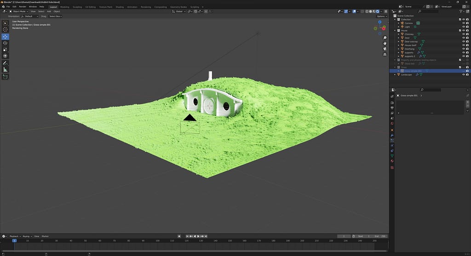Viewport: 471px width, 256px height.
Task: Activate the Rotate tool
Action: [6, 43]
